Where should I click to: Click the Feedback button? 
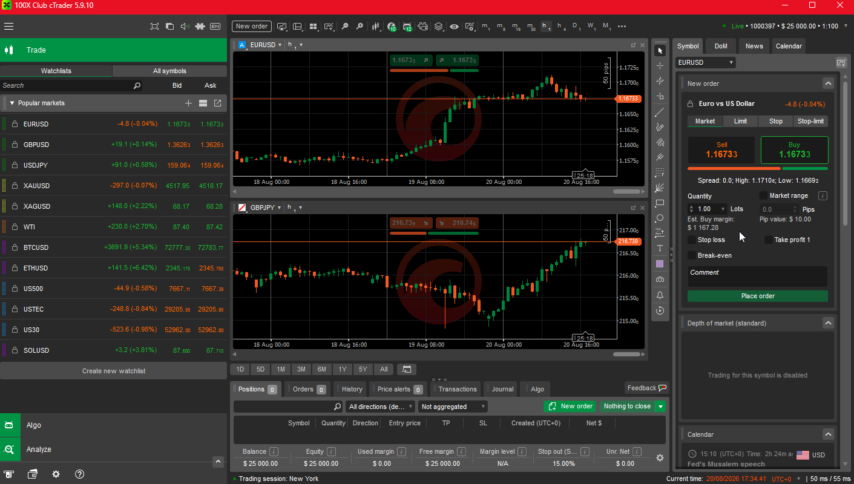[x=646, y=388]
